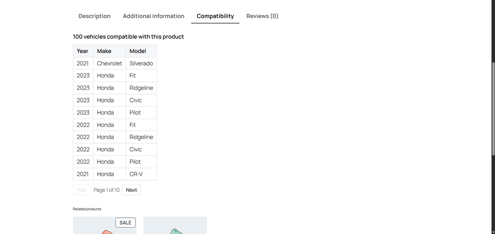
Task: Click the 2023 Ridgeline model cell
Action: click(x=141, y=88)
